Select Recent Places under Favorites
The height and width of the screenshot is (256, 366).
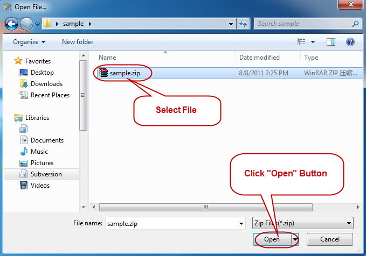(50, 95)
